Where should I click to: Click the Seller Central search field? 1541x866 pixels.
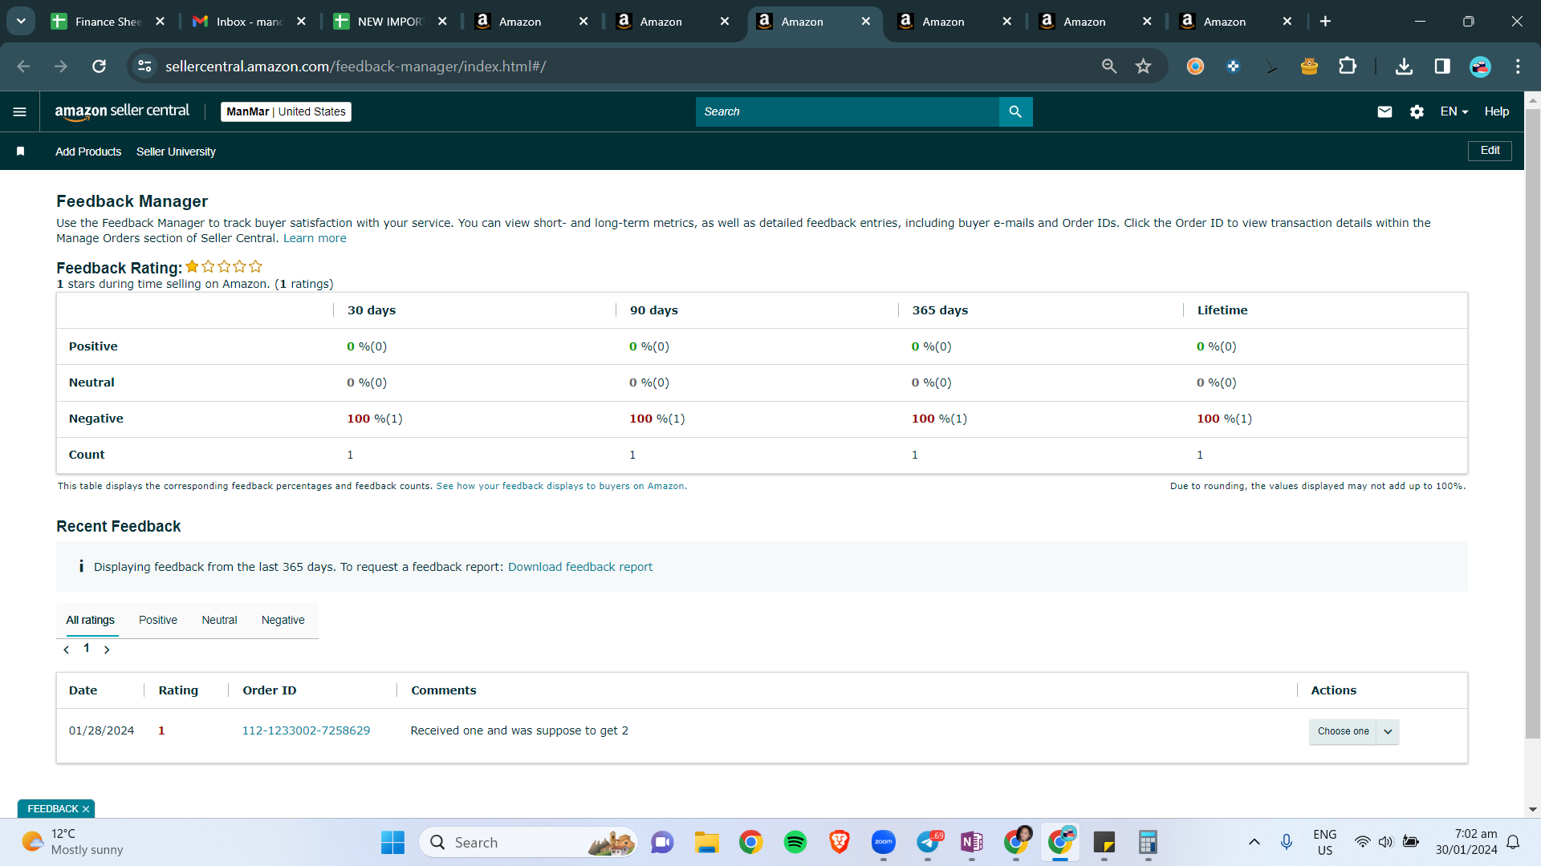(x=847, y=111)
